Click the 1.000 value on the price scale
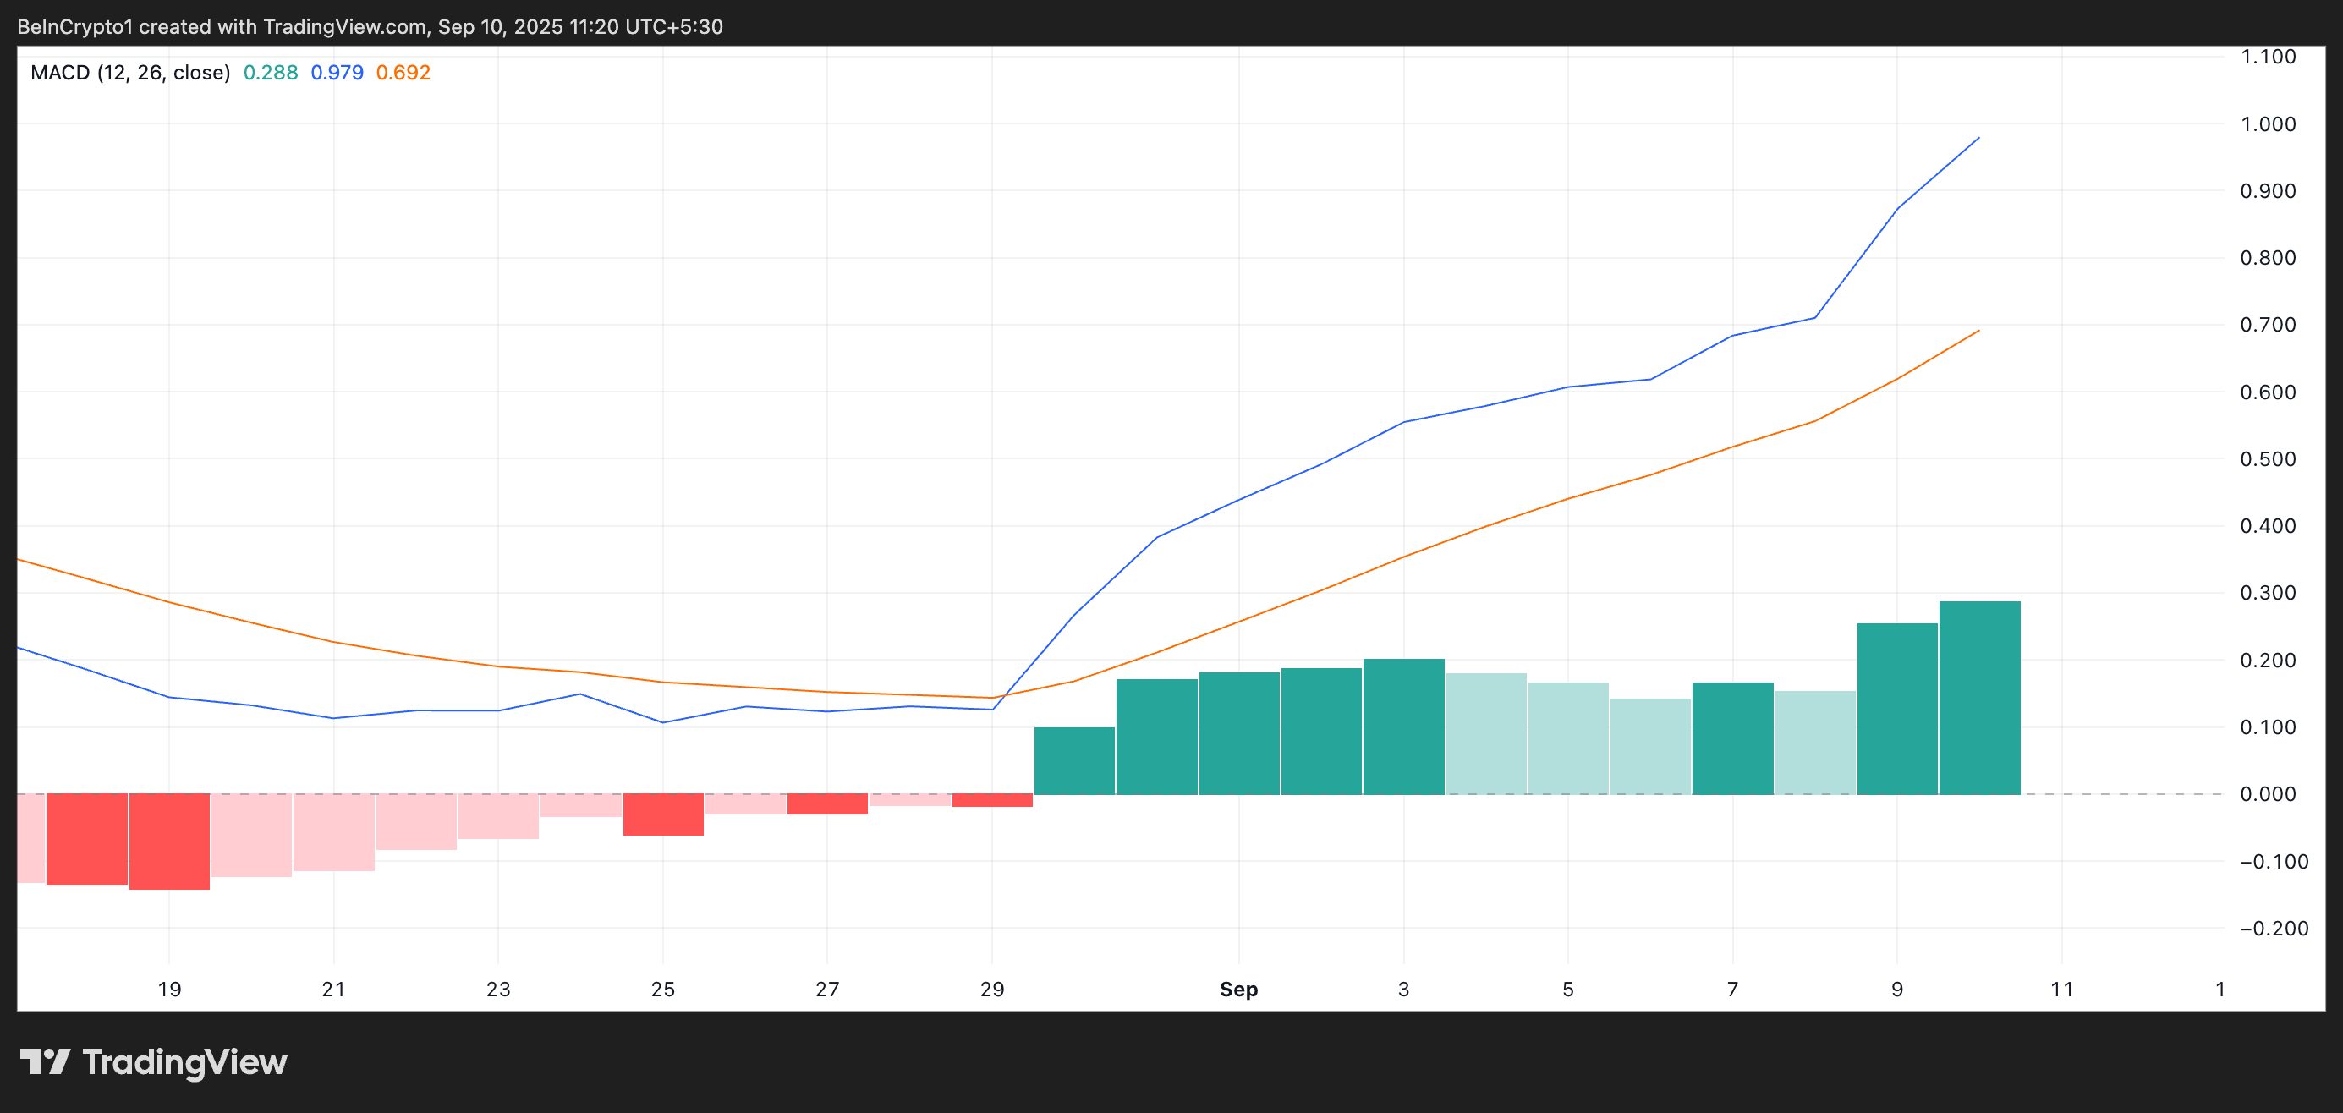This screenshot has width=2343, height=1113. (2270, 123)
